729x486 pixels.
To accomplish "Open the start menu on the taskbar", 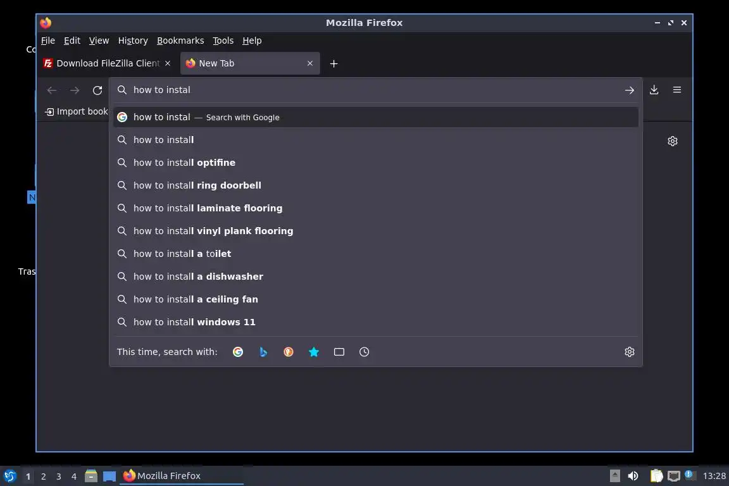I will [9, 476].
